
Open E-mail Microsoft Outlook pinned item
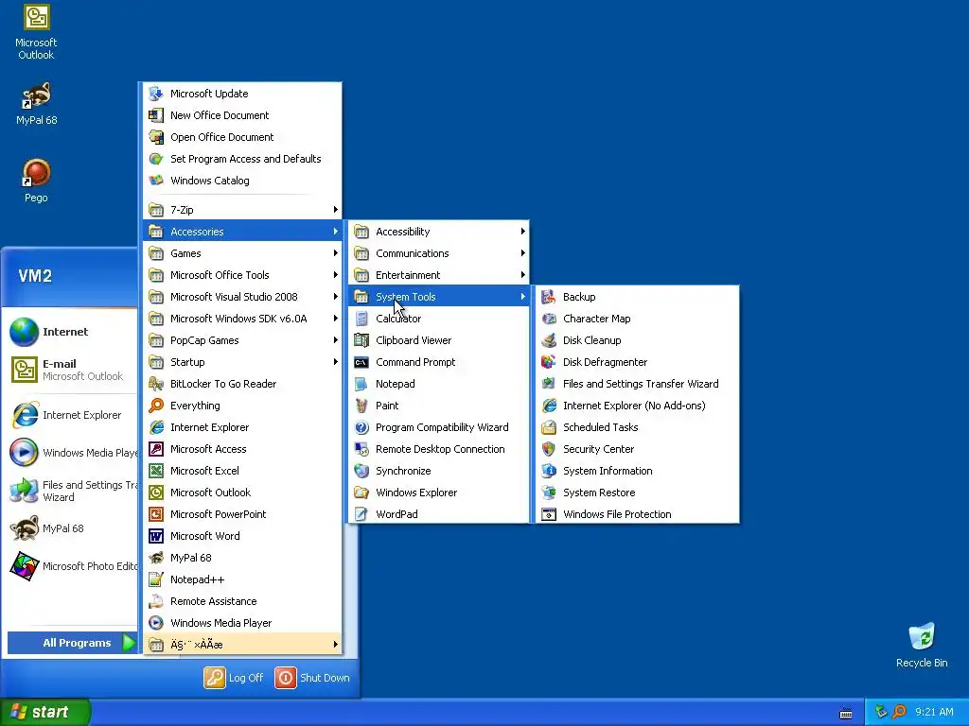(x=71, y=370)
